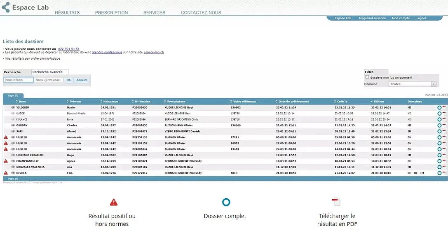Image resolution: width=448 pixels, height=230 pixels.
Task: Open the PDF icon for YILDIRIM Nazim
Action: point(444,107)
